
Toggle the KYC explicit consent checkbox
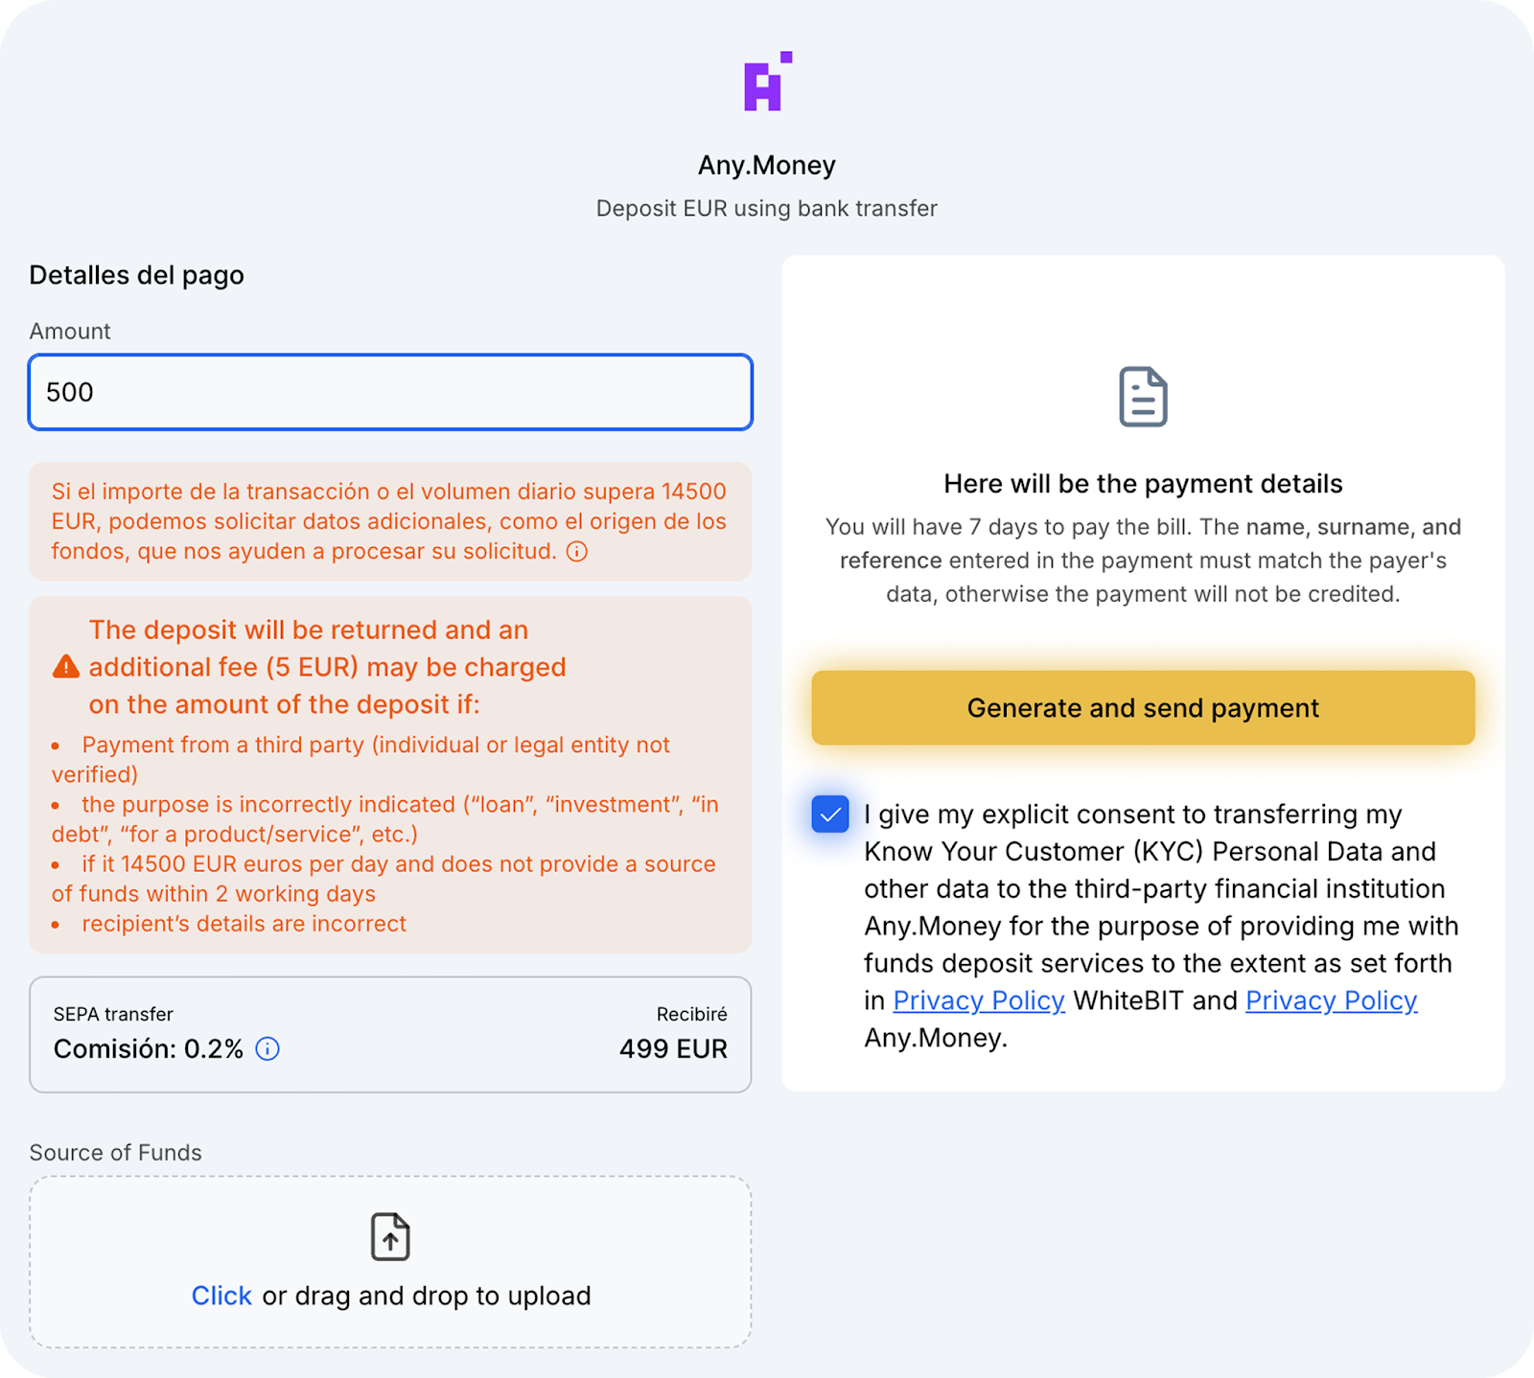coord(830,815)
